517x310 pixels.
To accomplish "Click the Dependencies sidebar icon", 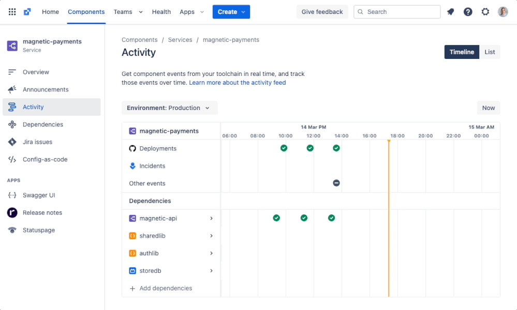I will pos(12,125).
